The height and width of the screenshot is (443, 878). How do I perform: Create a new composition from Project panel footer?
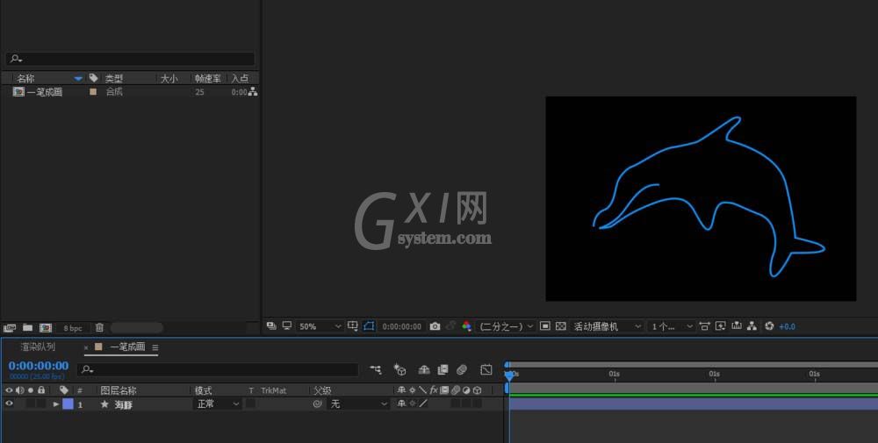46,328
